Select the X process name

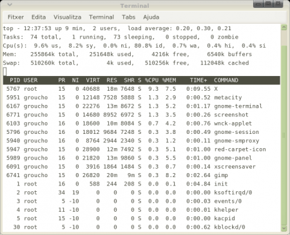pyautogui.click(x=216, y=89)
